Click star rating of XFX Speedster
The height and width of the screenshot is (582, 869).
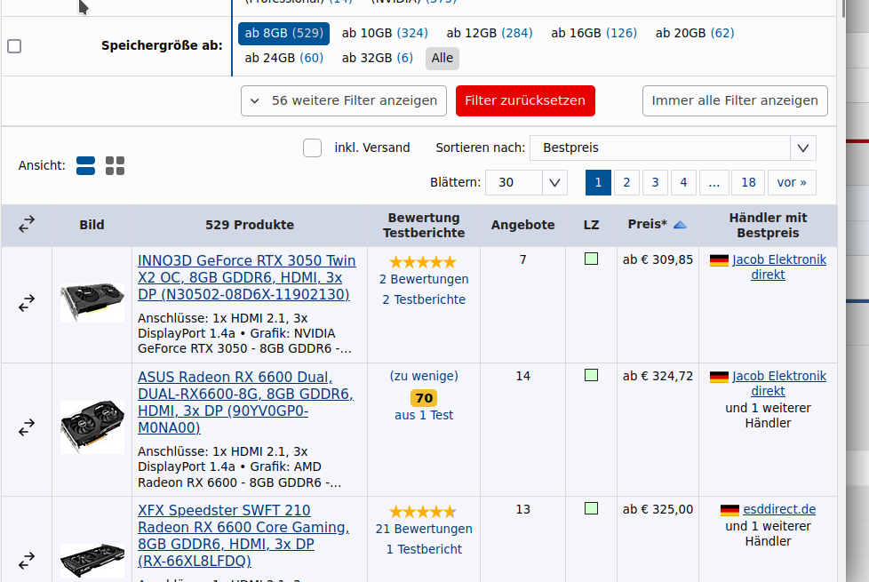coord(423,511)
